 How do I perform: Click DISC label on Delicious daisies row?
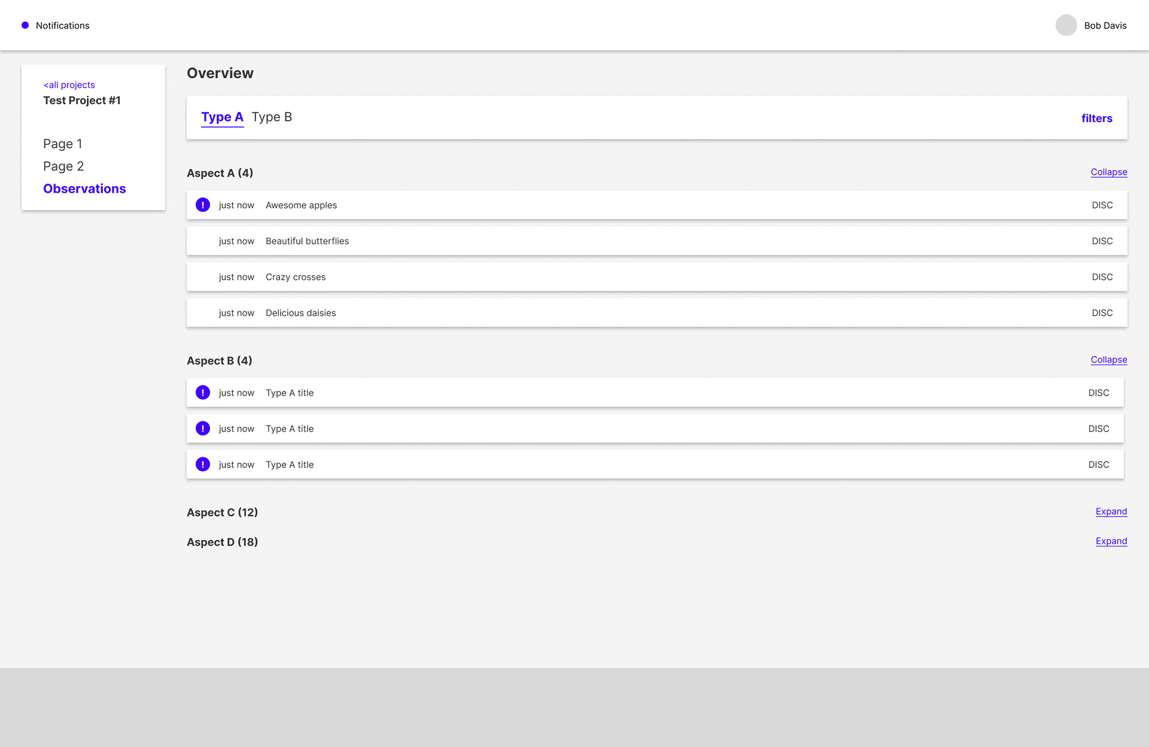[1102, 313]
